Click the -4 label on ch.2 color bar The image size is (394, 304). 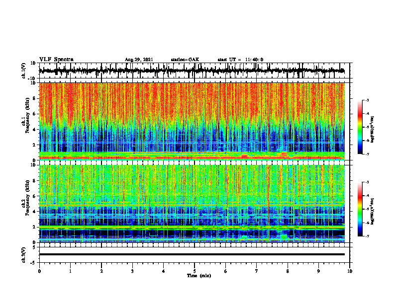(367, 196)
